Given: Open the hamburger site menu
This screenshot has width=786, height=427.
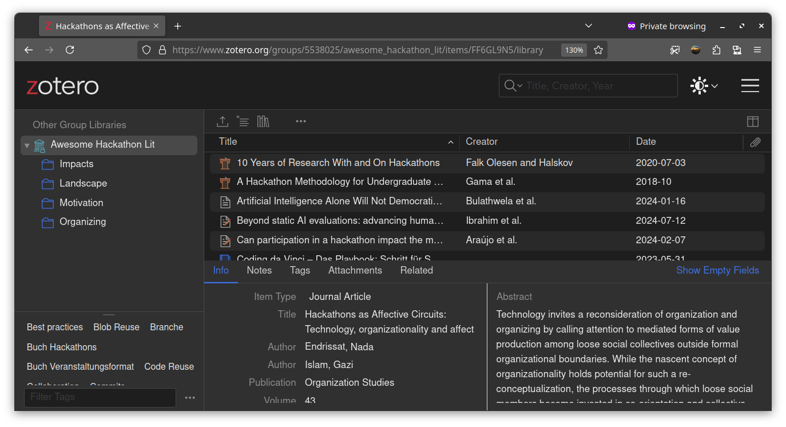Looking at the screenshot, I should tap(750, 86).
